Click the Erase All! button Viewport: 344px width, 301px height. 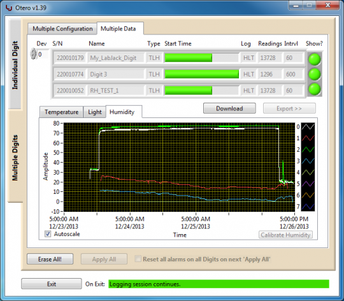tap(50, 259)
